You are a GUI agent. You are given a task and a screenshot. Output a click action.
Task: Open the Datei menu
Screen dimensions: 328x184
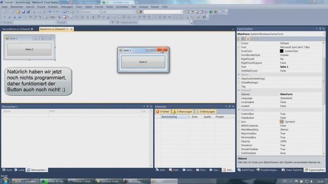5,7
